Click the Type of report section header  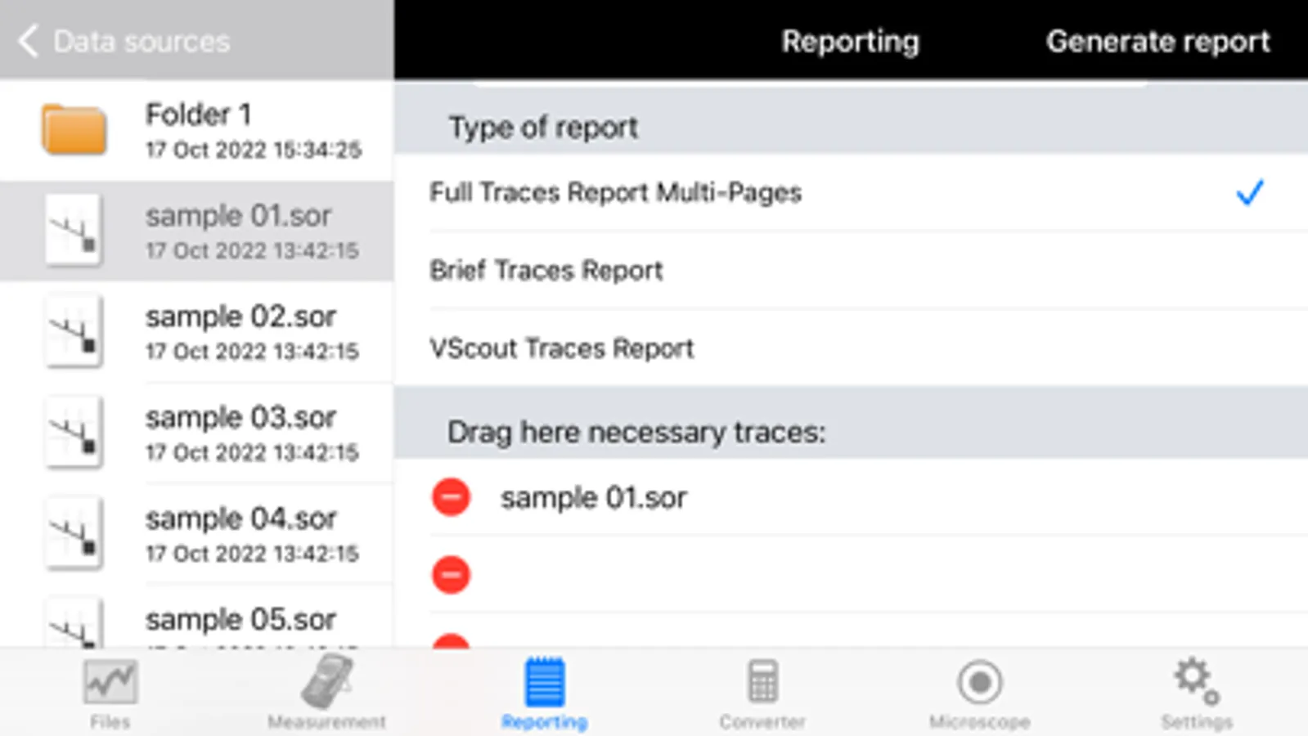point(543,128)
